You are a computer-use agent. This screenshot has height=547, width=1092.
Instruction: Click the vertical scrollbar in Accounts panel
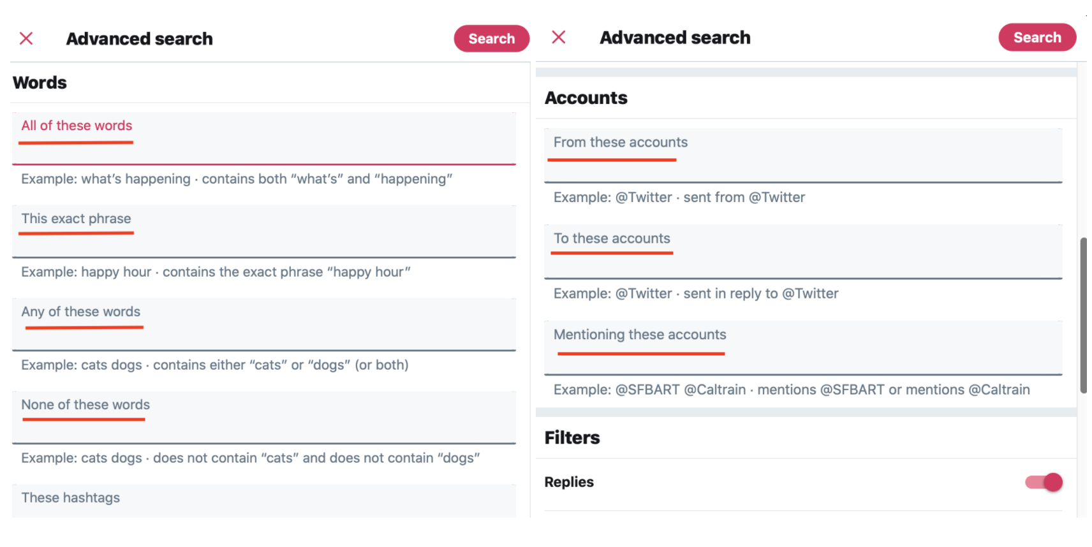[x=1083, y=315]
